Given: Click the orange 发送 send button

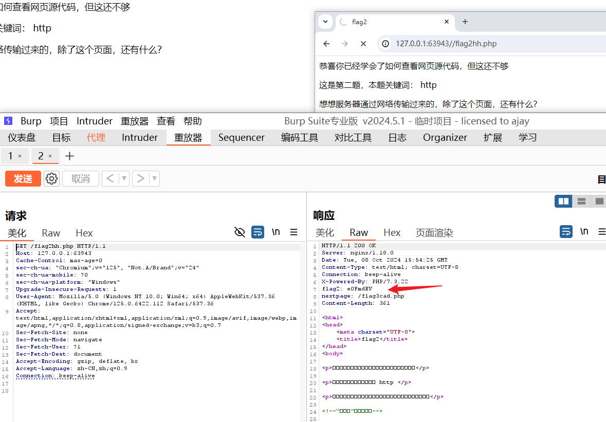Looking at the screenshot, I should 23,178.
